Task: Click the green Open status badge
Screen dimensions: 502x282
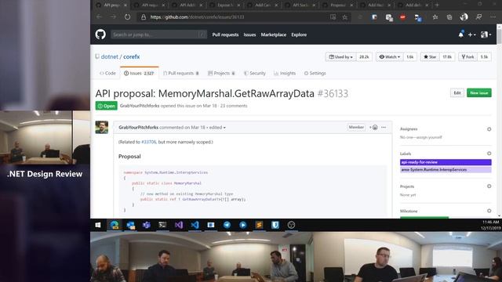Action: point(107,106)
